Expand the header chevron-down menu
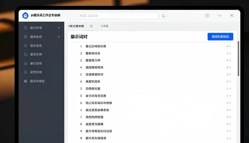 [219, 16]
